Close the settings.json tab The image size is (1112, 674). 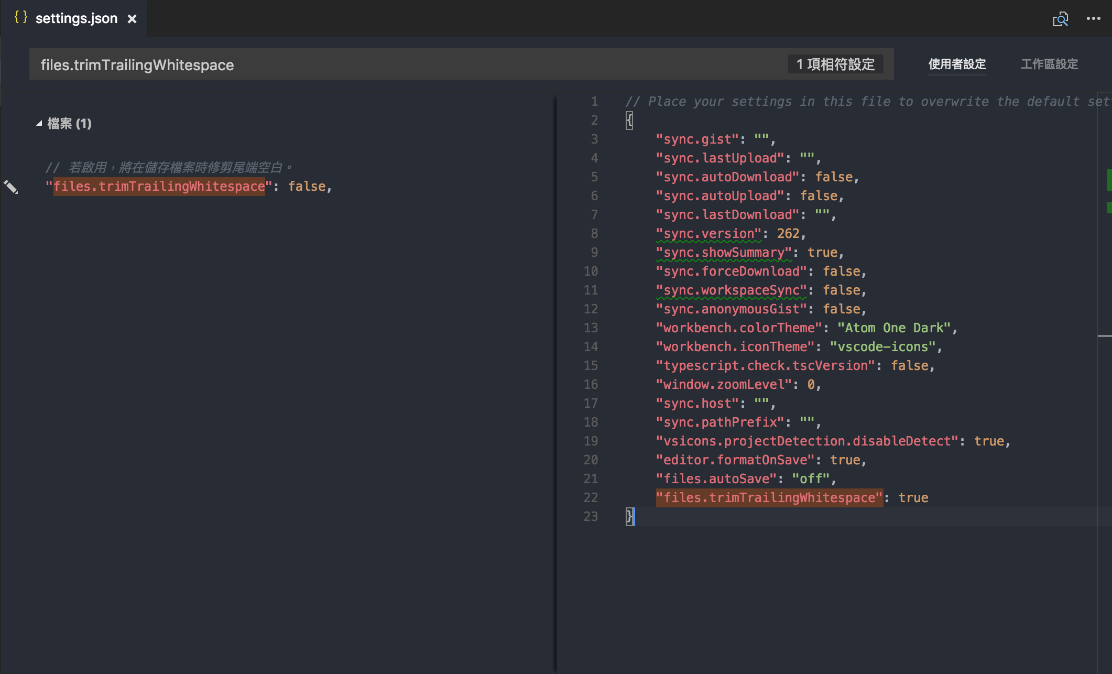click(x=132, y=19)
